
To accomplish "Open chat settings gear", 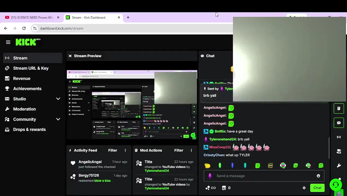I will (x=304, y=188).
